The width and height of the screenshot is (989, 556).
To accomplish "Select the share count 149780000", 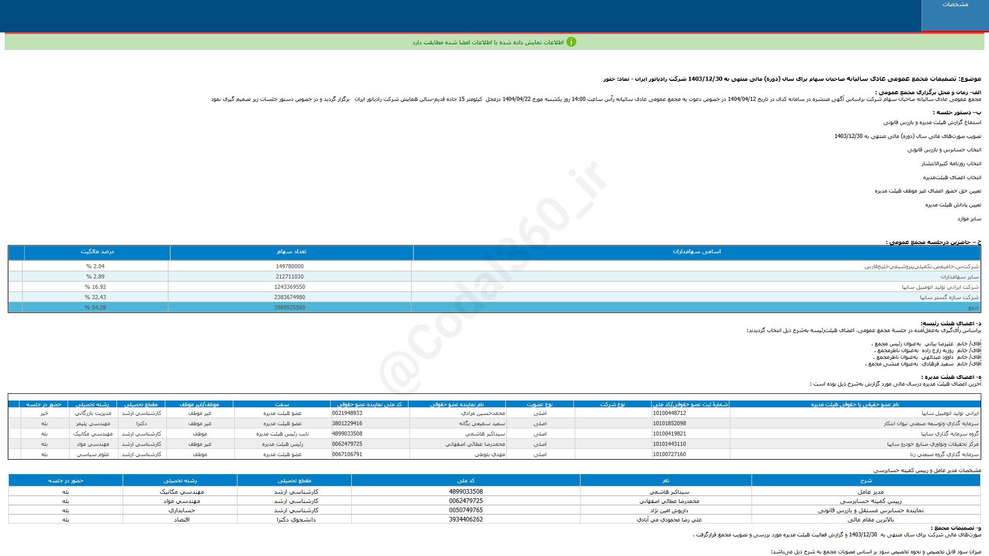I will coord(289,267).
